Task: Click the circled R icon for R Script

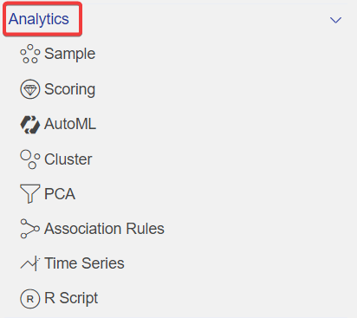Action: [x=30, y=299]
